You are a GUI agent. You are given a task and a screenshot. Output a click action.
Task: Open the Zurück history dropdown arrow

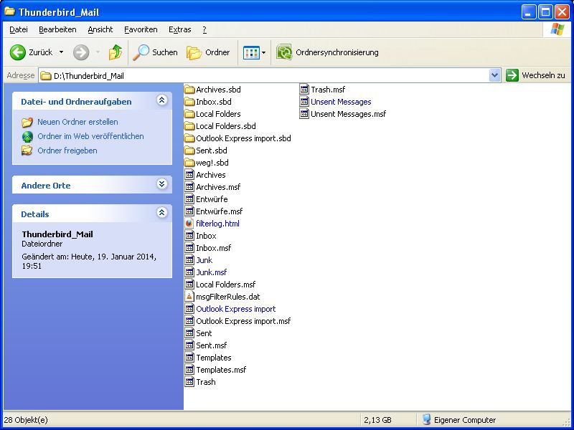(61, 52)
